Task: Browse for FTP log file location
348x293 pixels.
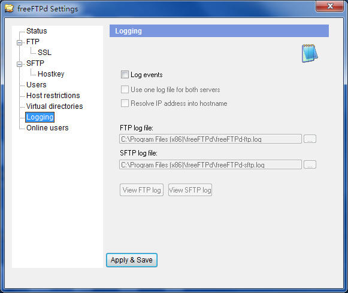Action: pyautogui.click(x=310, y=139)
